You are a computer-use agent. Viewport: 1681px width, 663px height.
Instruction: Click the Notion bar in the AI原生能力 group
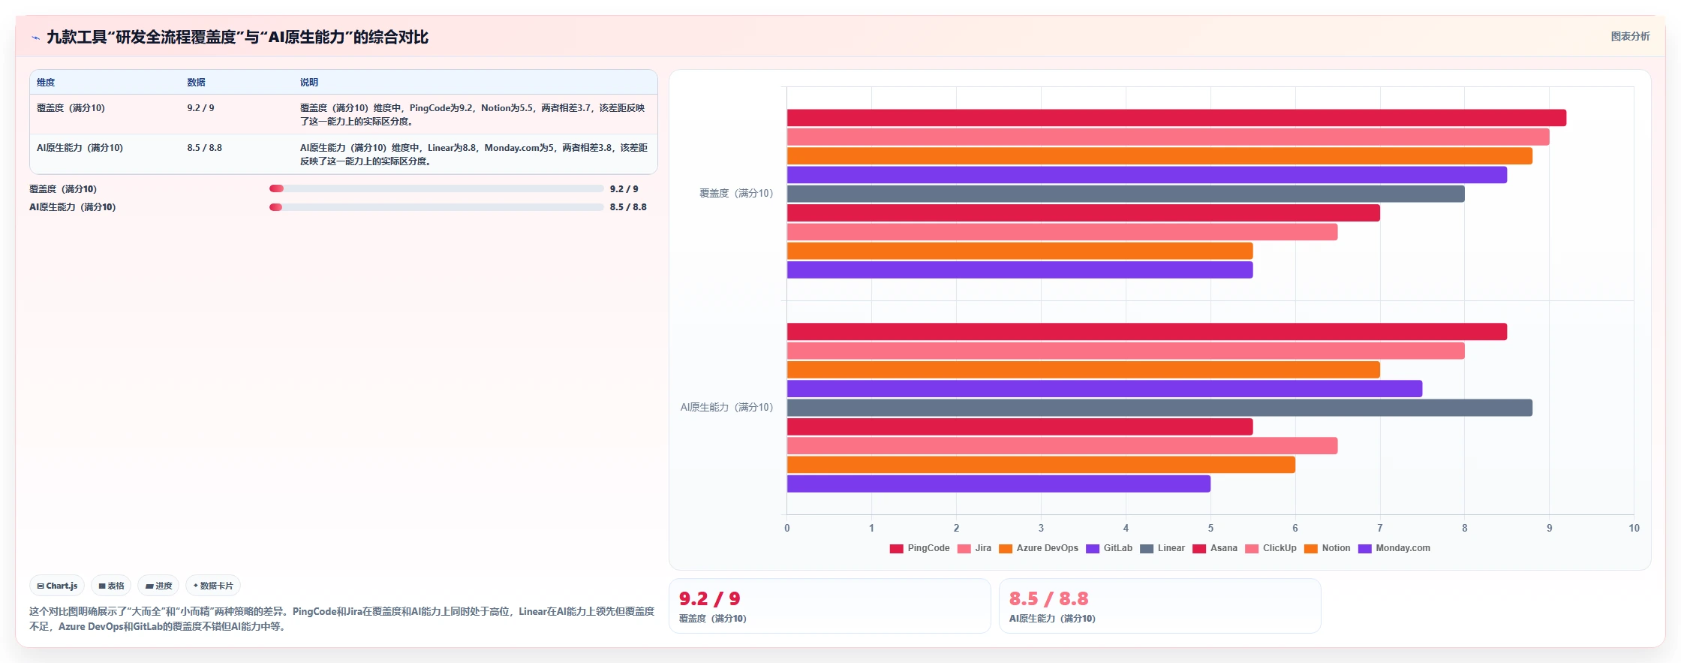pos(1041,465)
